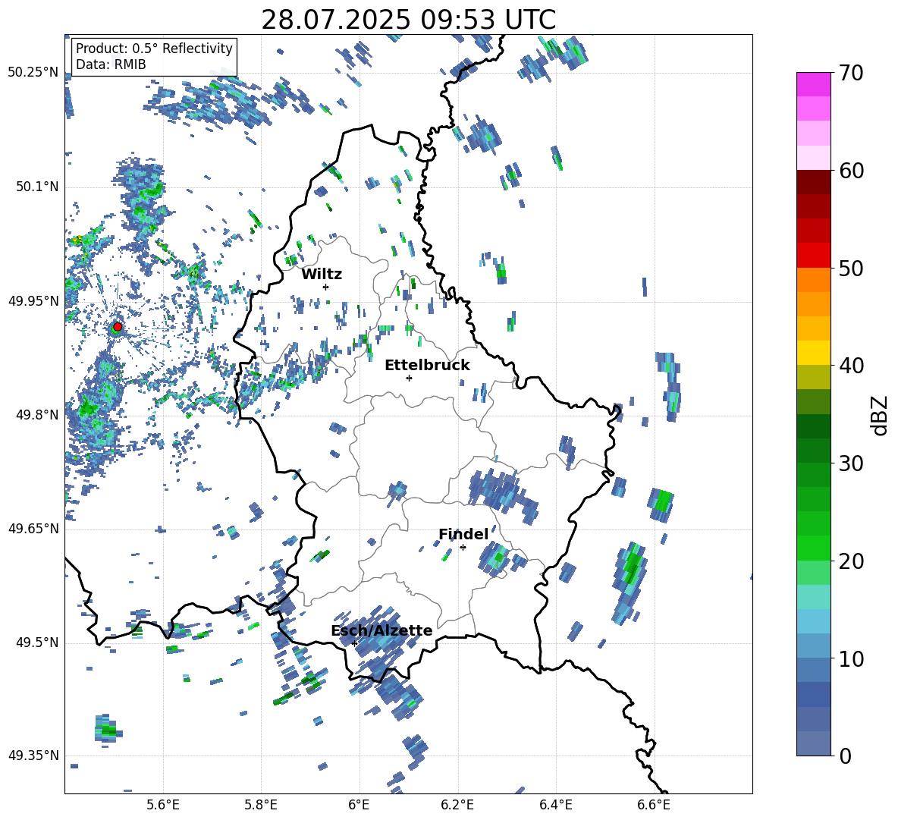Screen dimensions: 898x820
Task: Click the title text 28.07.2025 09:53 UTC
Action: 408,20
